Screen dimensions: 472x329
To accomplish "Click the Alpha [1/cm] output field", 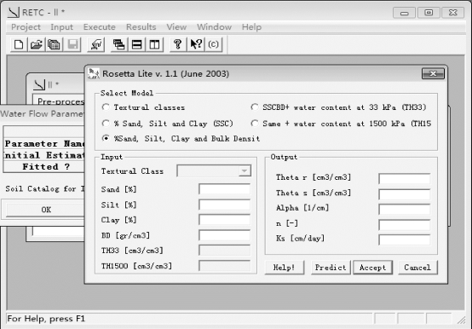I will 405,209.
